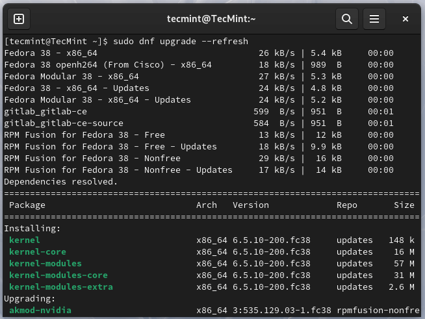
Task: Click the 2.6 M size value
Action: coord(402,287)
